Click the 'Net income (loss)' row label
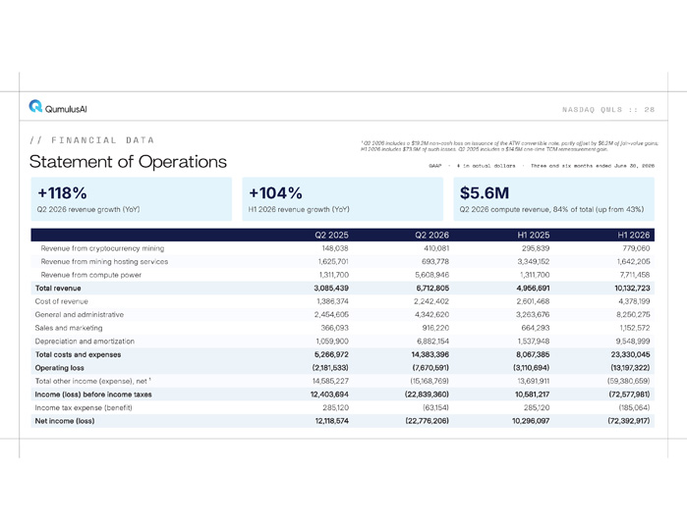This screenshot has width=687, height=530. [65, 421]
